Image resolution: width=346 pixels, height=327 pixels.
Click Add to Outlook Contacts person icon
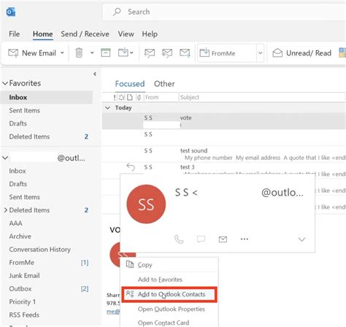[x=130, y=294]
